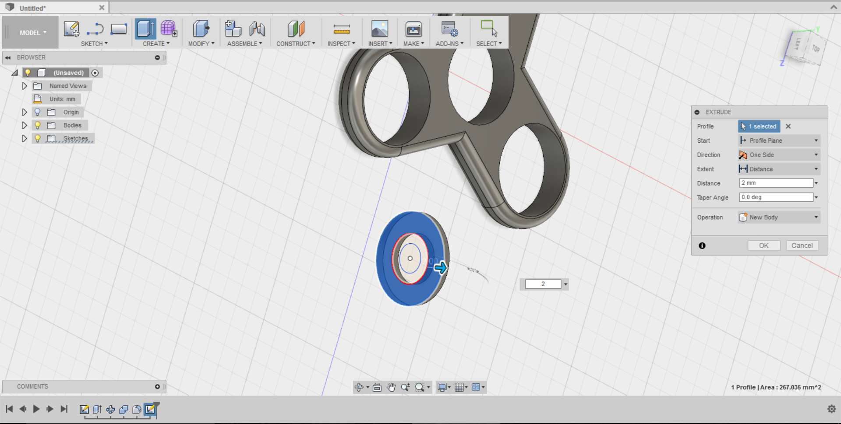Screen dimensions: 841x424
Task: Click the blue extrude distance arrow manipulator
Action: [x=441, y=267]
